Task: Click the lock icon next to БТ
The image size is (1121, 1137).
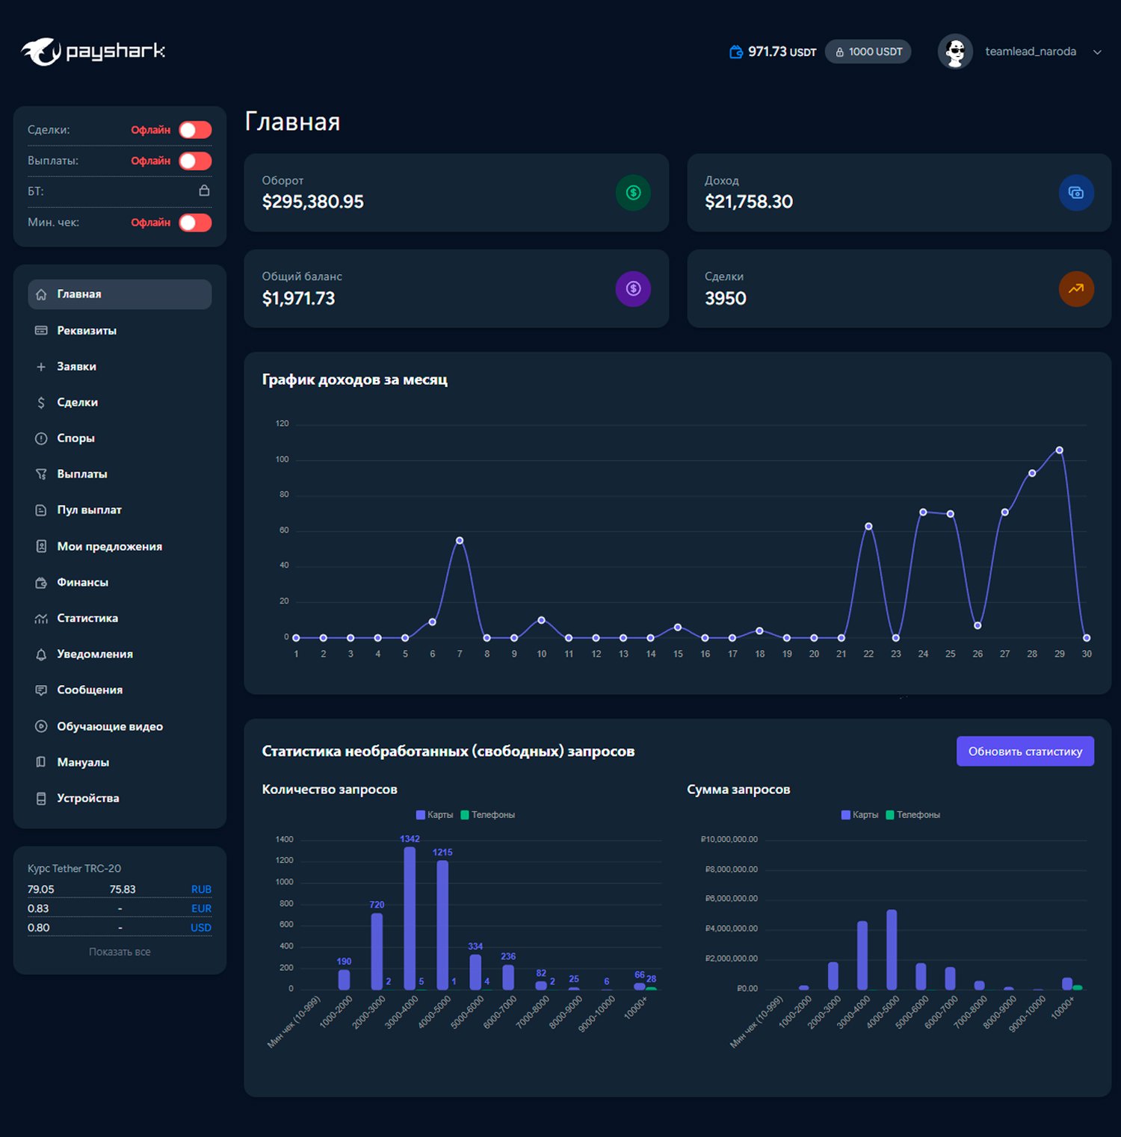Action: click(204, 190)
